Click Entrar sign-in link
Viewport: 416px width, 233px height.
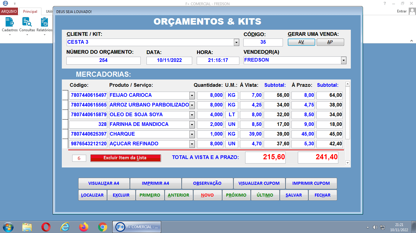point(402,11)
